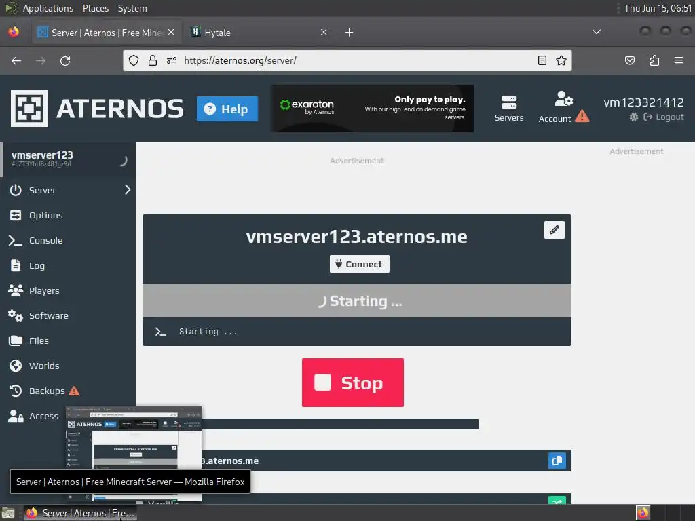The height and width of the screenshot is (521, 695).
Task: Open Log in the sidebar
Action: pos(68,265)
